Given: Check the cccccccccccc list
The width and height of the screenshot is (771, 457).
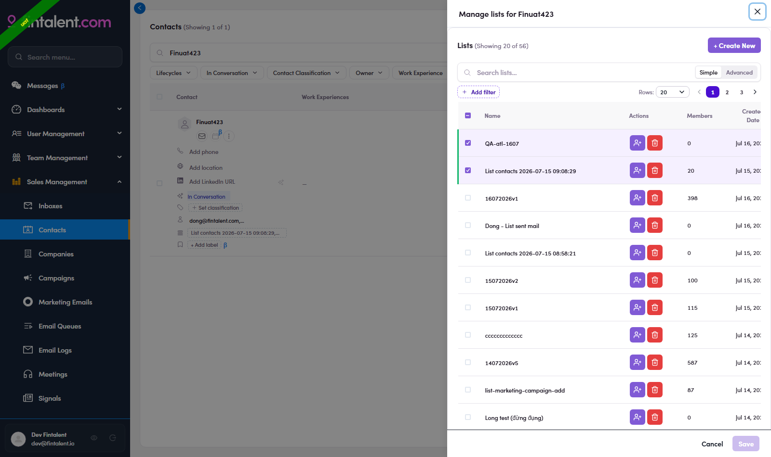Looking at the screenshot, I should (x=468, y=335).
